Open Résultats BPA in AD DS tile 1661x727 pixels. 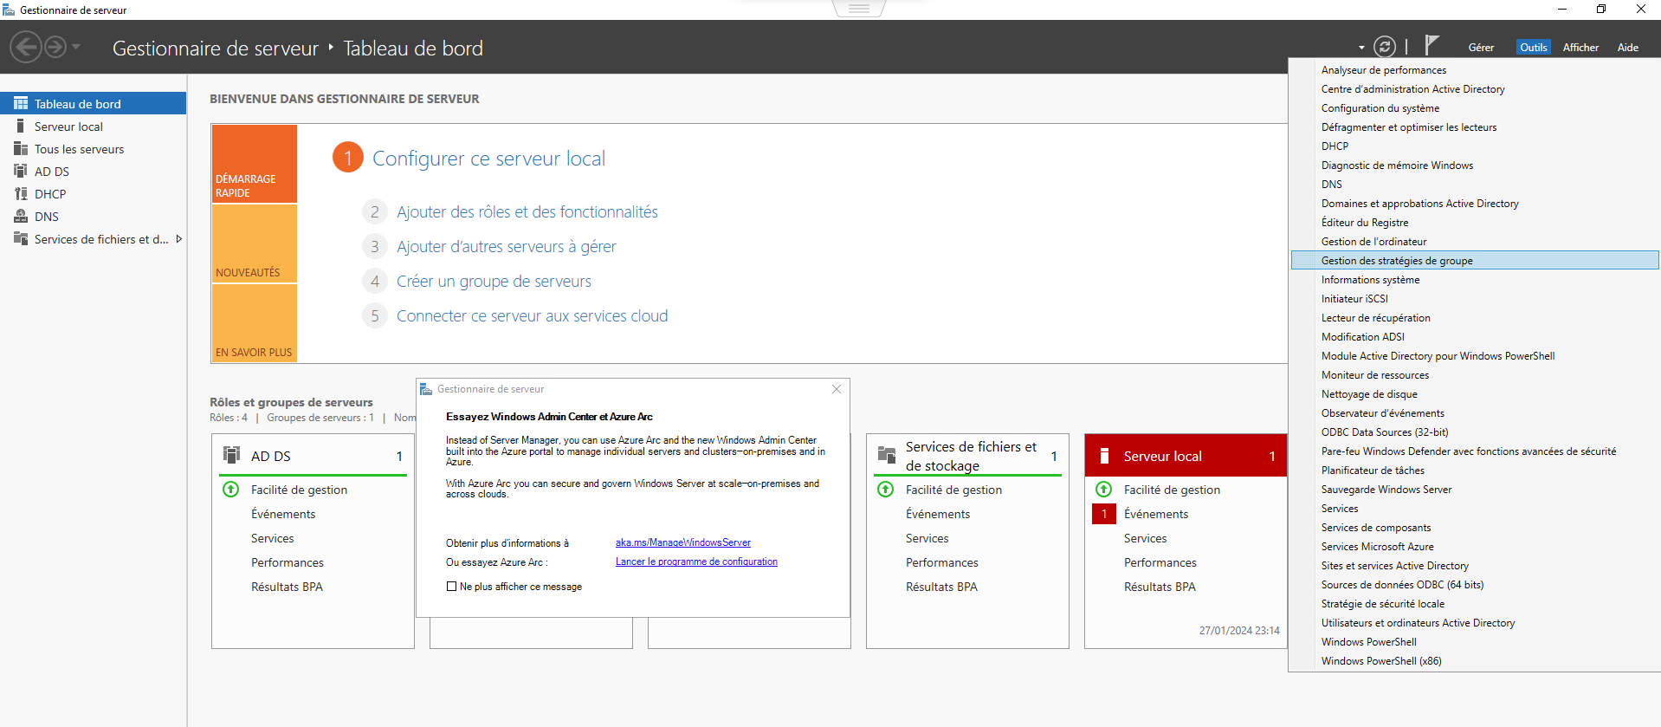click(287, 587)
